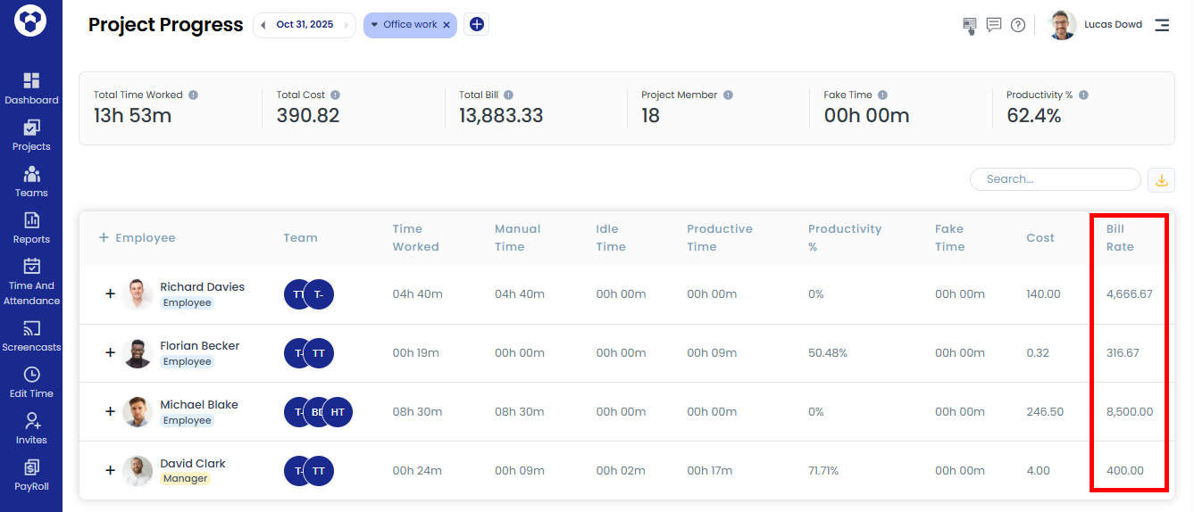Click the Total Time Worked info icon

point(193,95)
